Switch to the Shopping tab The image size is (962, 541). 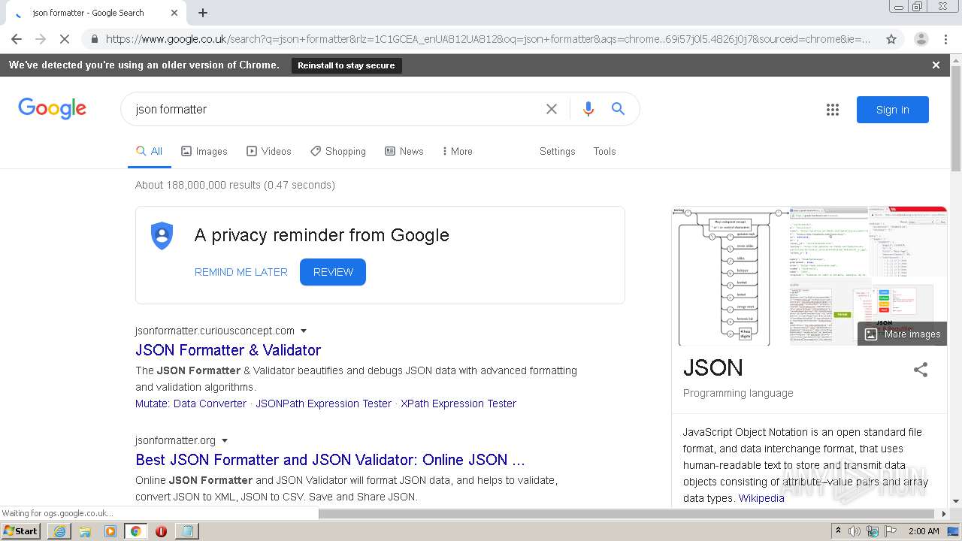tap(338, 151)
